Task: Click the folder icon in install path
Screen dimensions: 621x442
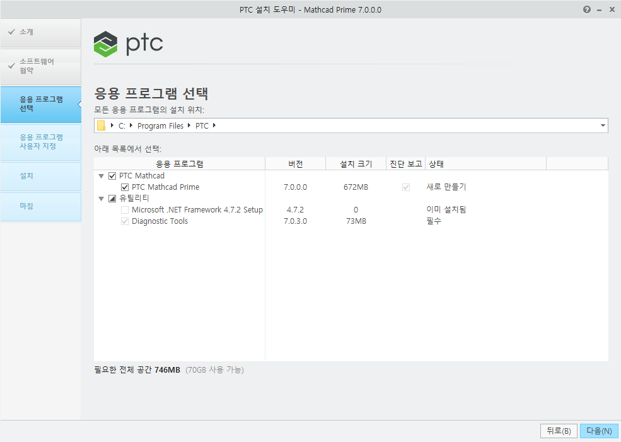Action: 102,125
